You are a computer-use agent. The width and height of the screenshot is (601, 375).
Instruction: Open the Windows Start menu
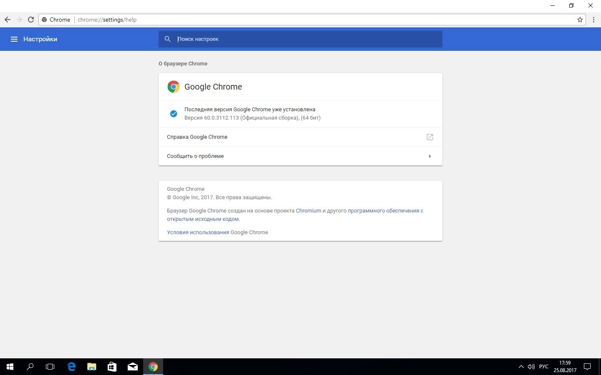tap(10, 367)
